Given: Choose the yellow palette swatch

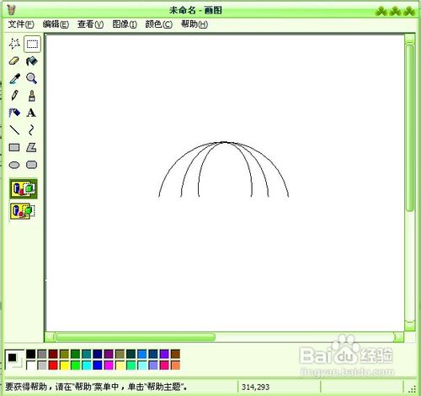Looking at the screenshot, I should point(64,366).
